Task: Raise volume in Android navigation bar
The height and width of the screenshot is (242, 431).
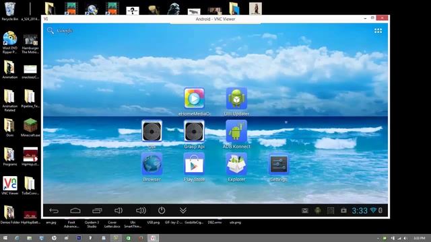Action: [x=141, y=210]
